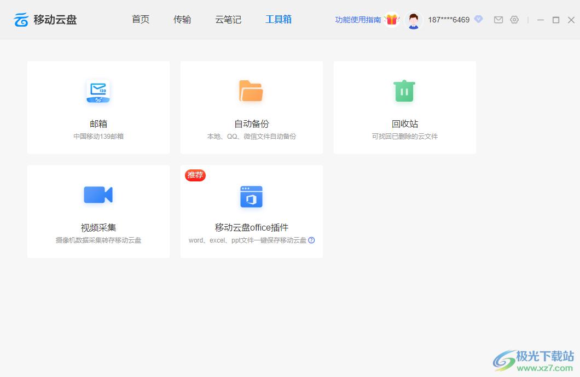Open the green recycle bin icon

tap(404, 91)
